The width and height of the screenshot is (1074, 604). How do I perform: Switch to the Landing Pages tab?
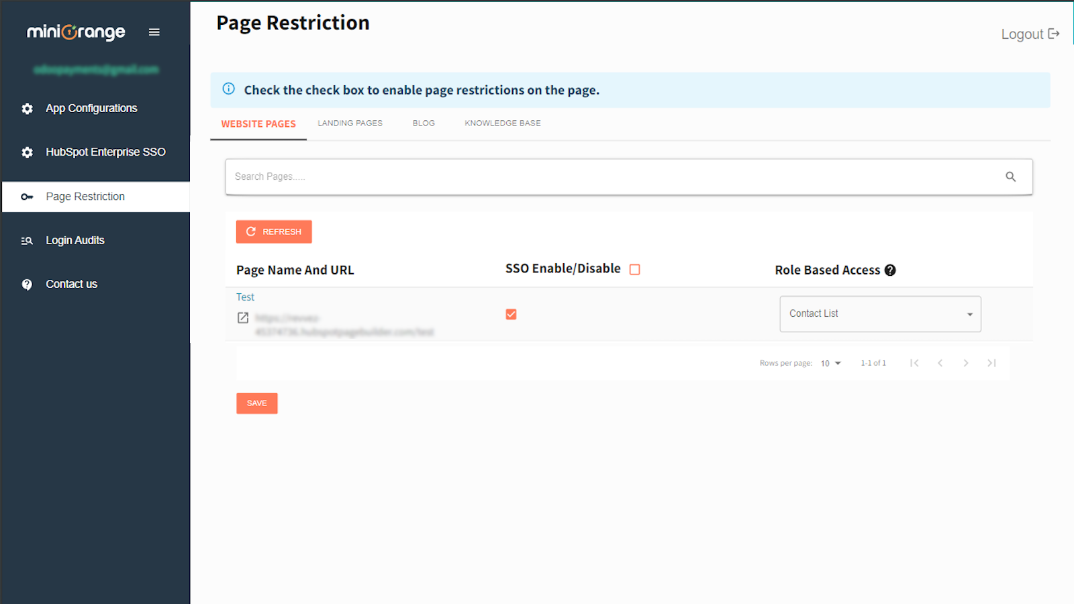click(x=350, y=123)
